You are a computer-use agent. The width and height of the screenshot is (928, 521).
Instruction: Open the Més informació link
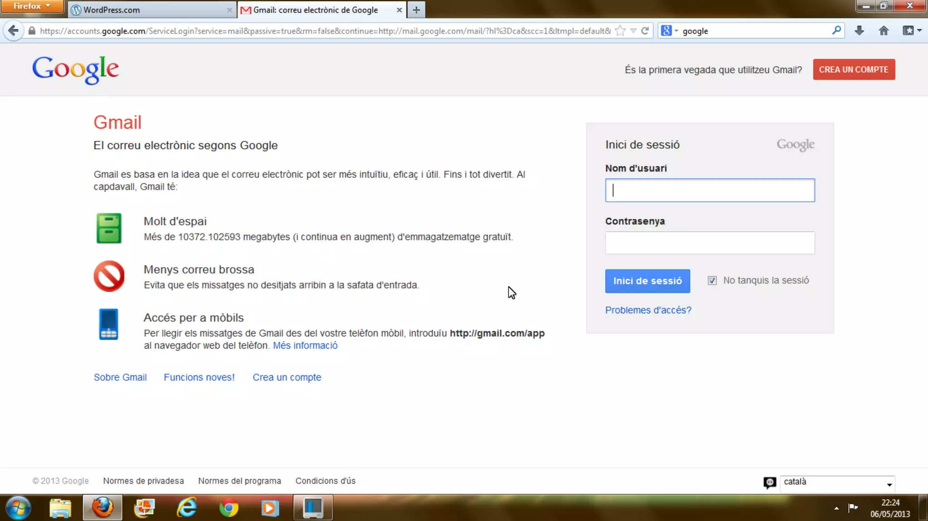(305, 345)
